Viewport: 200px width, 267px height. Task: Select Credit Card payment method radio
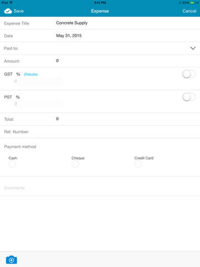[138, 164]
